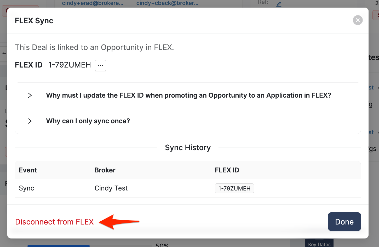
Task: Expand chevron for "Why can I only sync once?"
Action: [x=30, y=121]
